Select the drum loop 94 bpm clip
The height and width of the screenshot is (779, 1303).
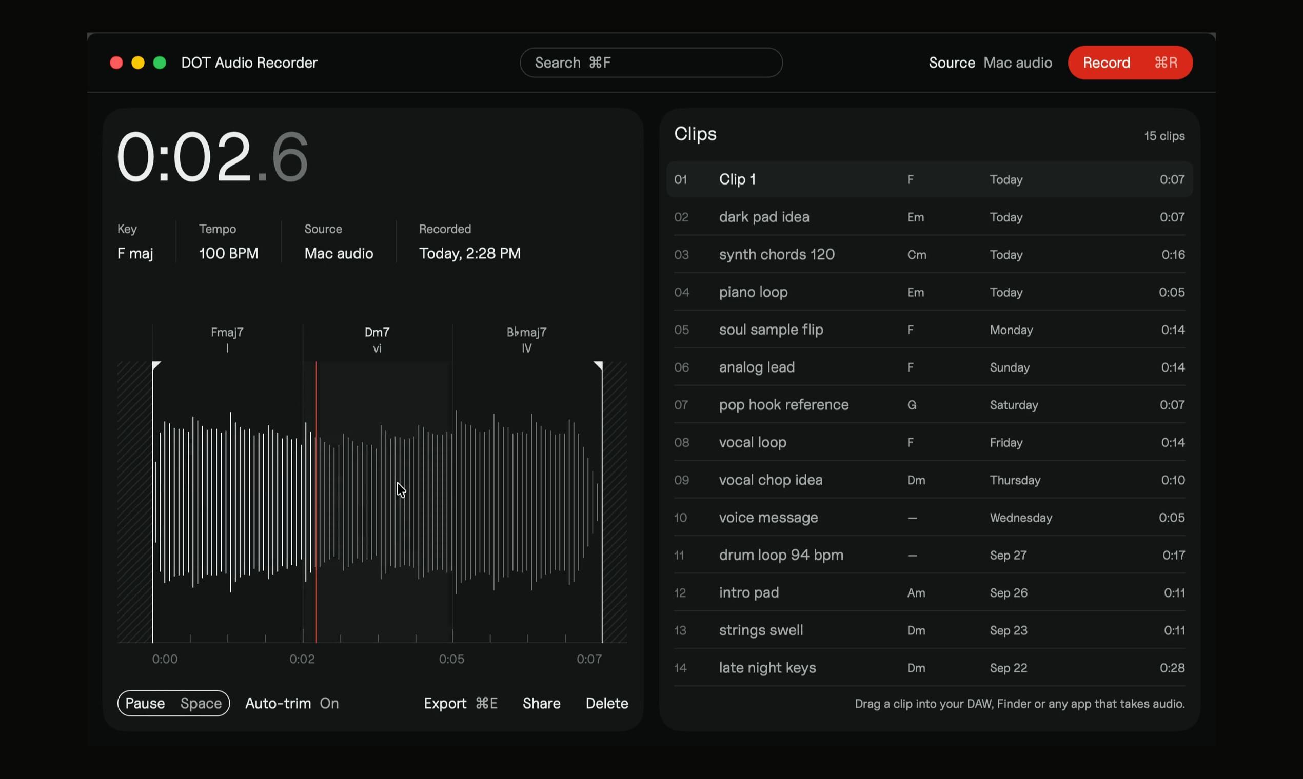pyautogui.click(x=930, y=555)
